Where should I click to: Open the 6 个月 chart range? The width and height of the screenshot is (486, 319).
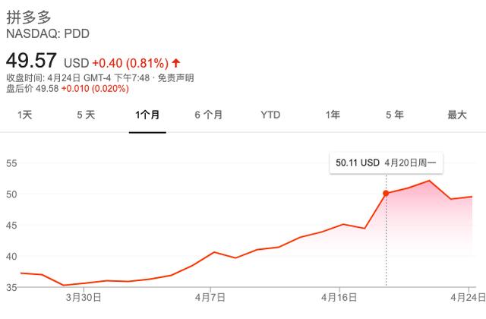pos(209,115)
